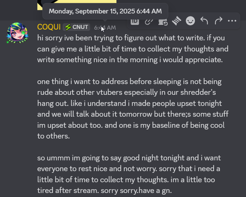246x197 pixels.
Task: Open COQUI's profile via the avatar picture
Action: pos(17,33)
